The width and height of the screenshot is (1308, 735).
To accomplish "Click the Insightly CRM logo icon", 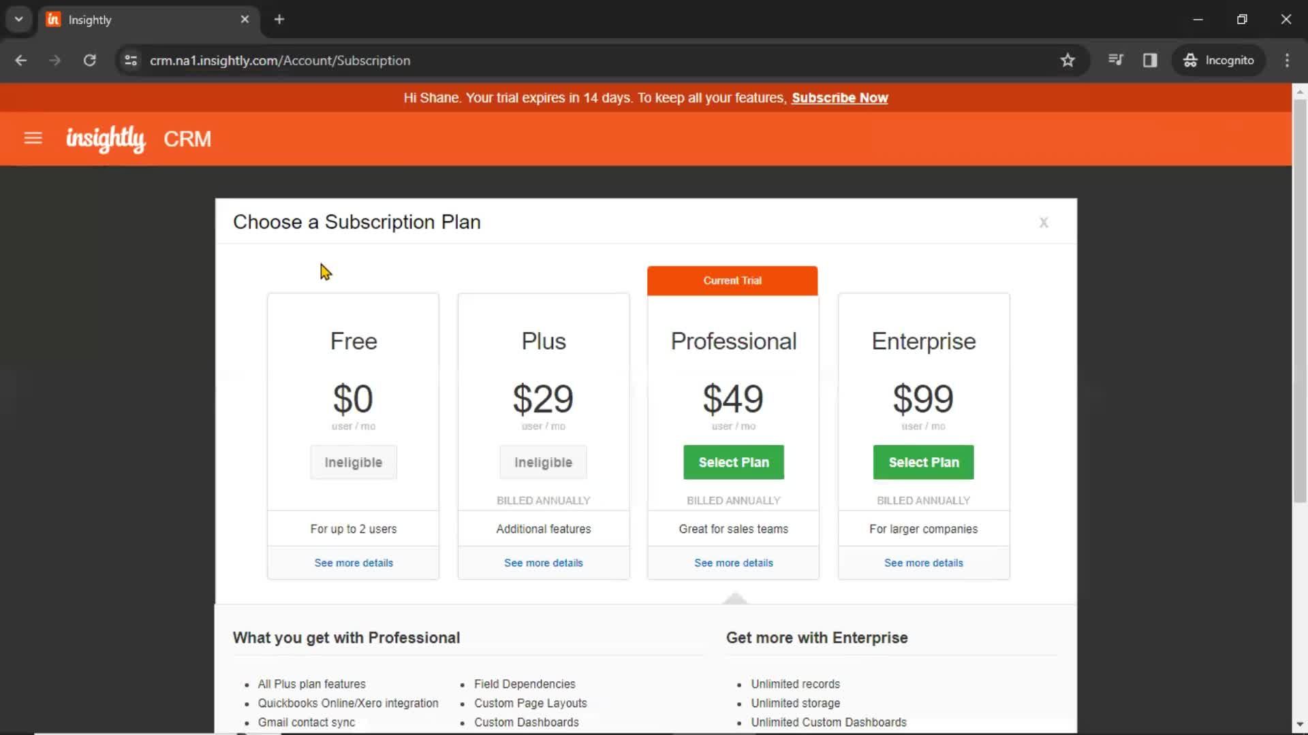I will pos(106,139).
